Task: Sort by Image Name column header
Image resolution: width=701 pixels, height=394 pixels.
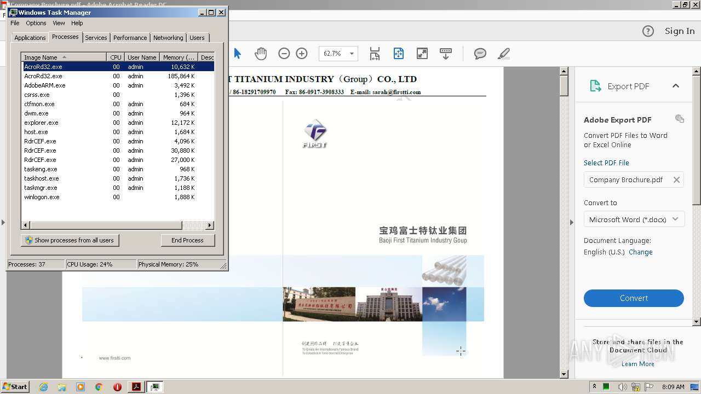Action: point(64,57)
